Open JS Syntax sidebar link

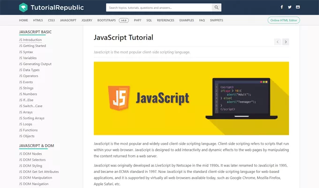[x=26, y=52]
